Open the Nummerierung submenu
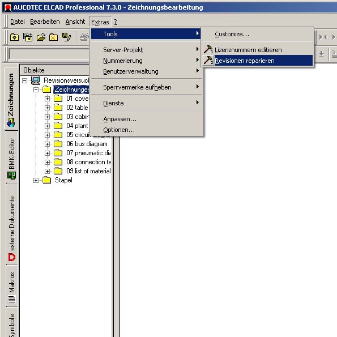Screen dimensions: 337x337 tap(146, 61)
